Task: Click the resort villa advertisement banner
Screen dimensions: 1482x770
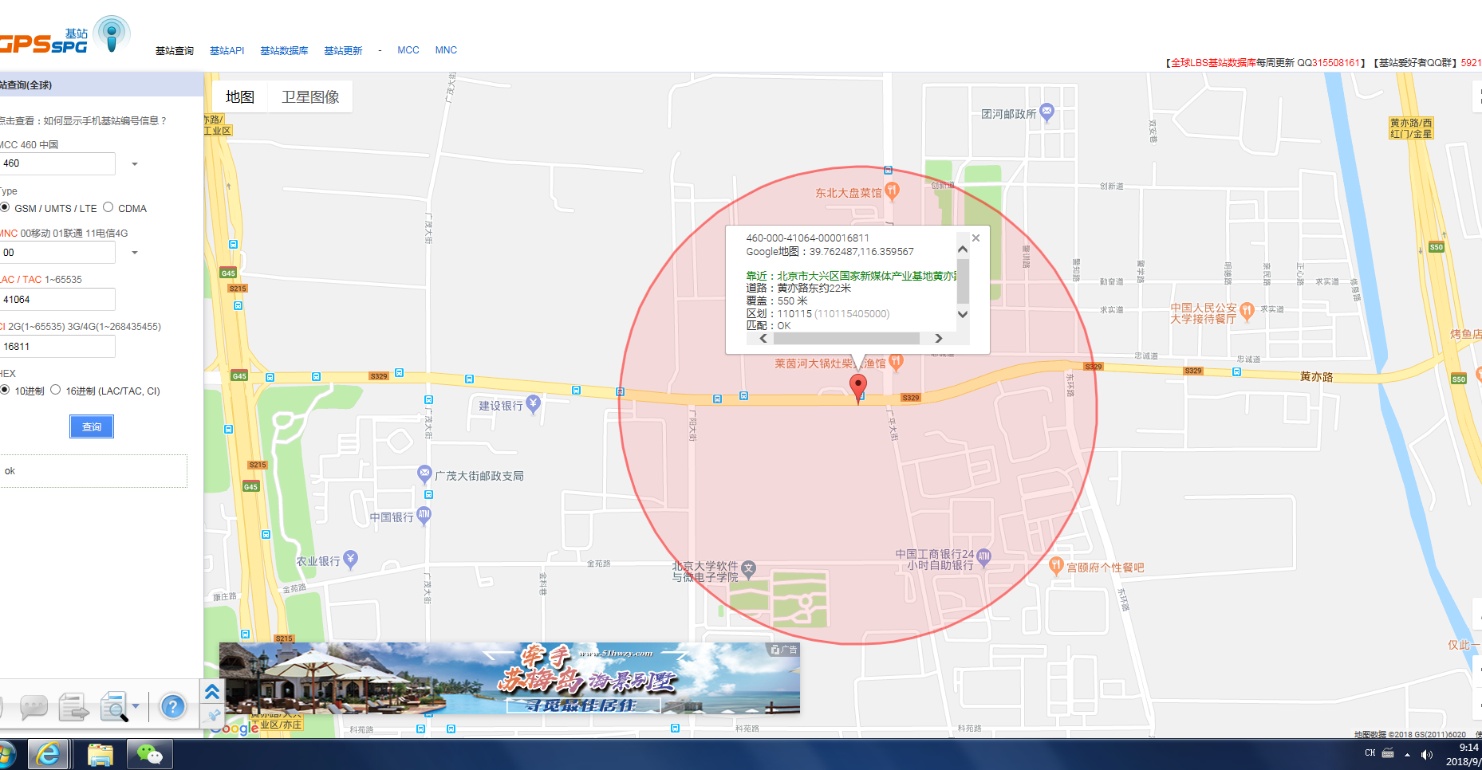Action: click(x=510, y=678)
